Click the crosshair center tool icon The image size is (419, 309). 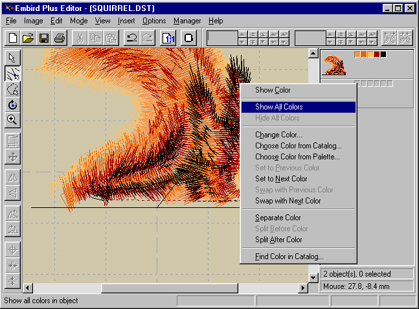click(x=12, y=250)
